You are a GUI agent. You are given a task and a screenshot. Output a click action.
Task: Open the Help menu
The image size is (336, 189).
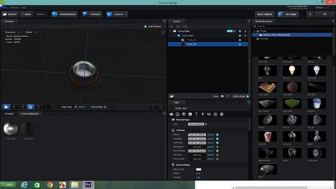click(24, 7)
